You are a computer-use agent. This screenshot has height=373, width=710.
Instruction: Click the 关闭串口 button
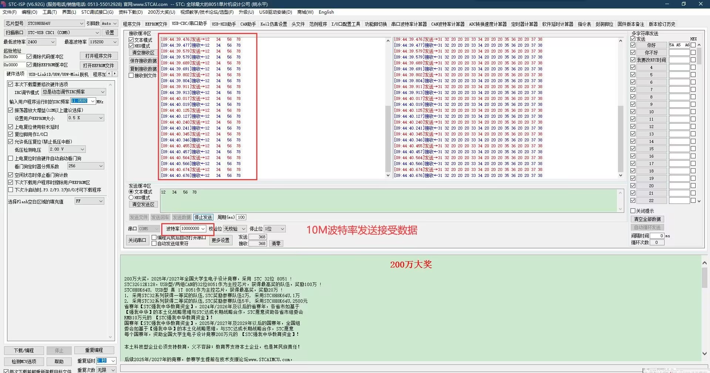(137, 240)
